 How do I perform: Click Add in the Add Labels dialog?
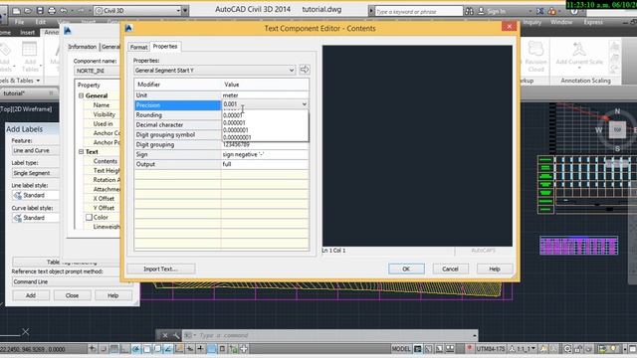click(31, 295)
